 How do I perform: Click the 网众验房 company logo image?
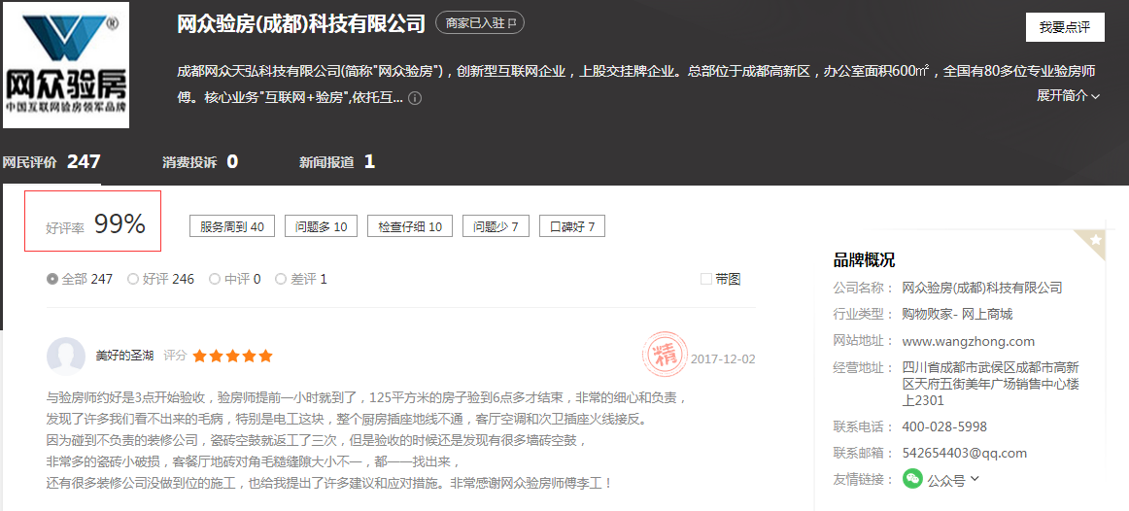click(x=66, y=65)
